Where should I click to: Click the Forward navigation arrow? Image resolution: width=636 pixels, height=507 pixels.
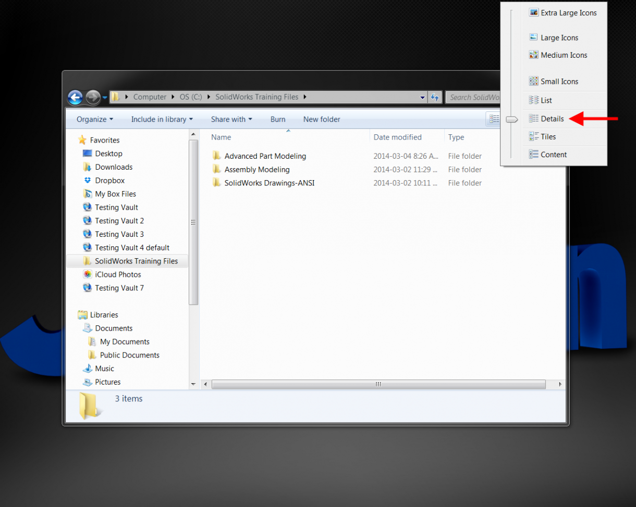[x=93, y=97]
